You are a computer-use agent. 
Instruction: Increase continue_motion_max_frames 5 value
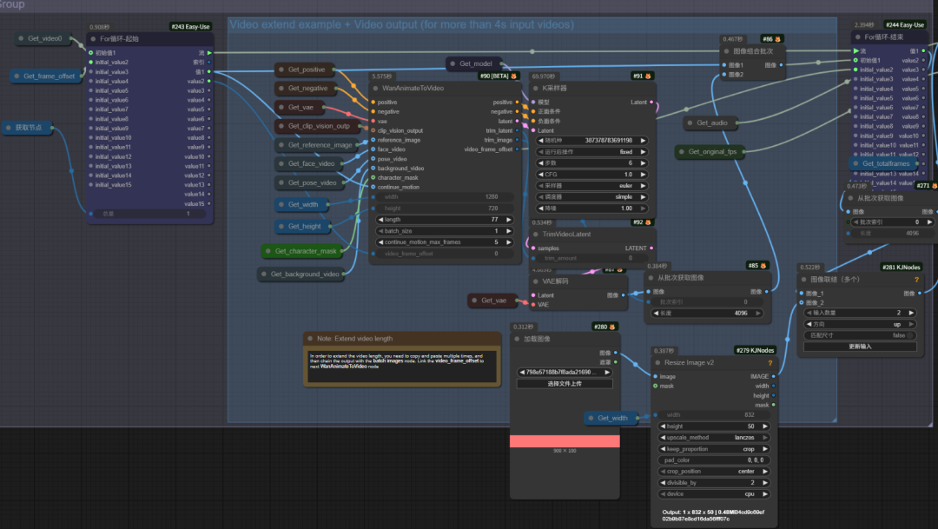(509, 242)
